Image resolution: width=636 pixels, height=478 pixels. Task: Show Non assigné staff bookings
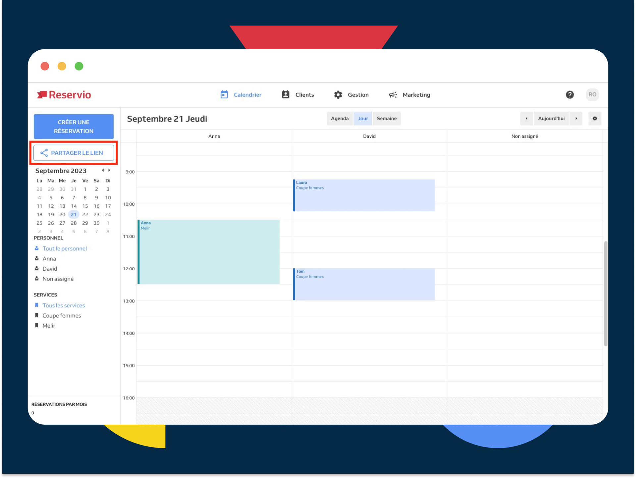(58, 279)
